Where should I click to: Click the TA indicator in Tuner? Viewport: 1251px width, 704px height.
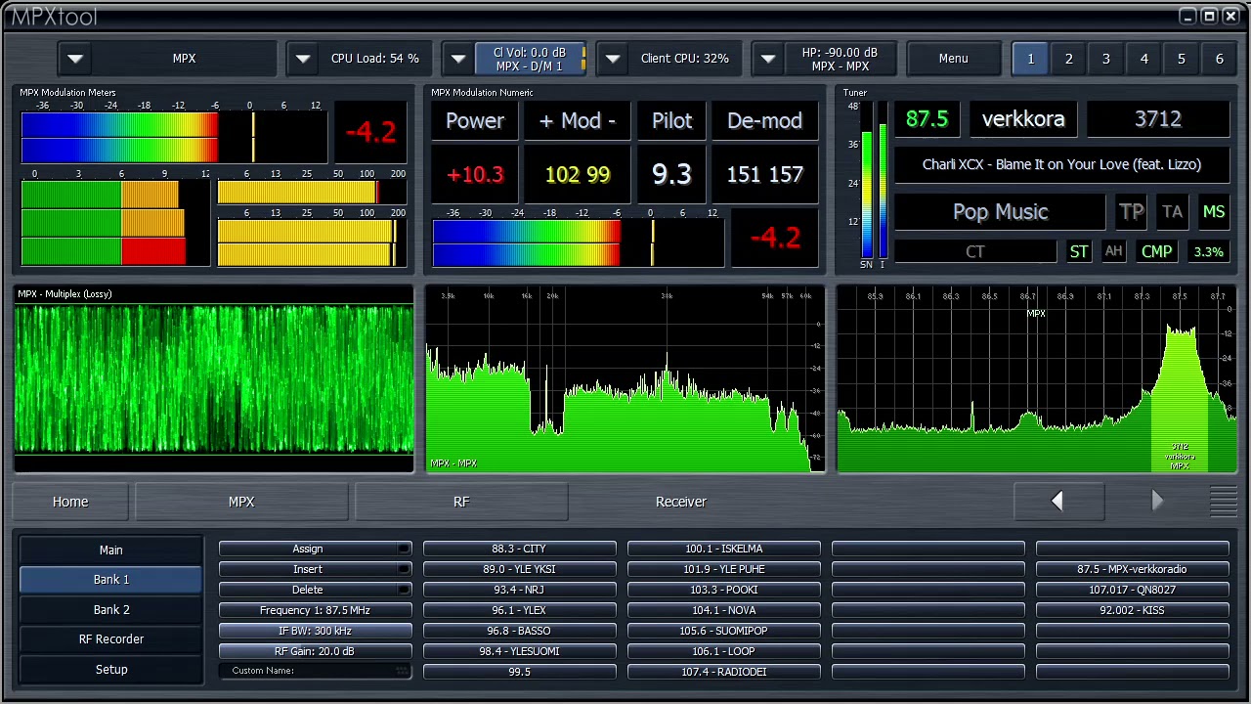[x=1173, y=212]
